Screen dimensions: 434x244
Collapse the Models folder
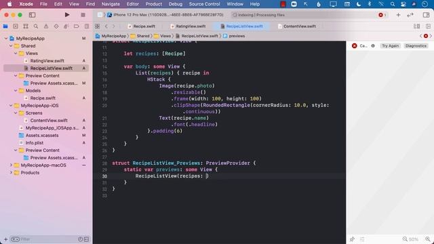click(16, 90)
